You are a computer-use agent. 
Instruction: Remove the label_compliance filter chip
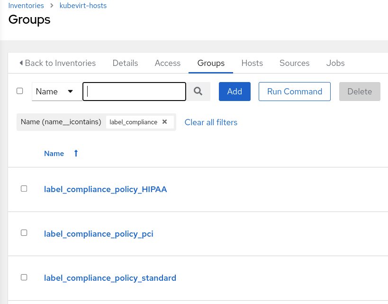164,122
